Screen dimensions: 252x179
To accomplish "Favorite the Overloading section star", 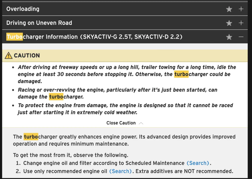I will coord(229,9).
